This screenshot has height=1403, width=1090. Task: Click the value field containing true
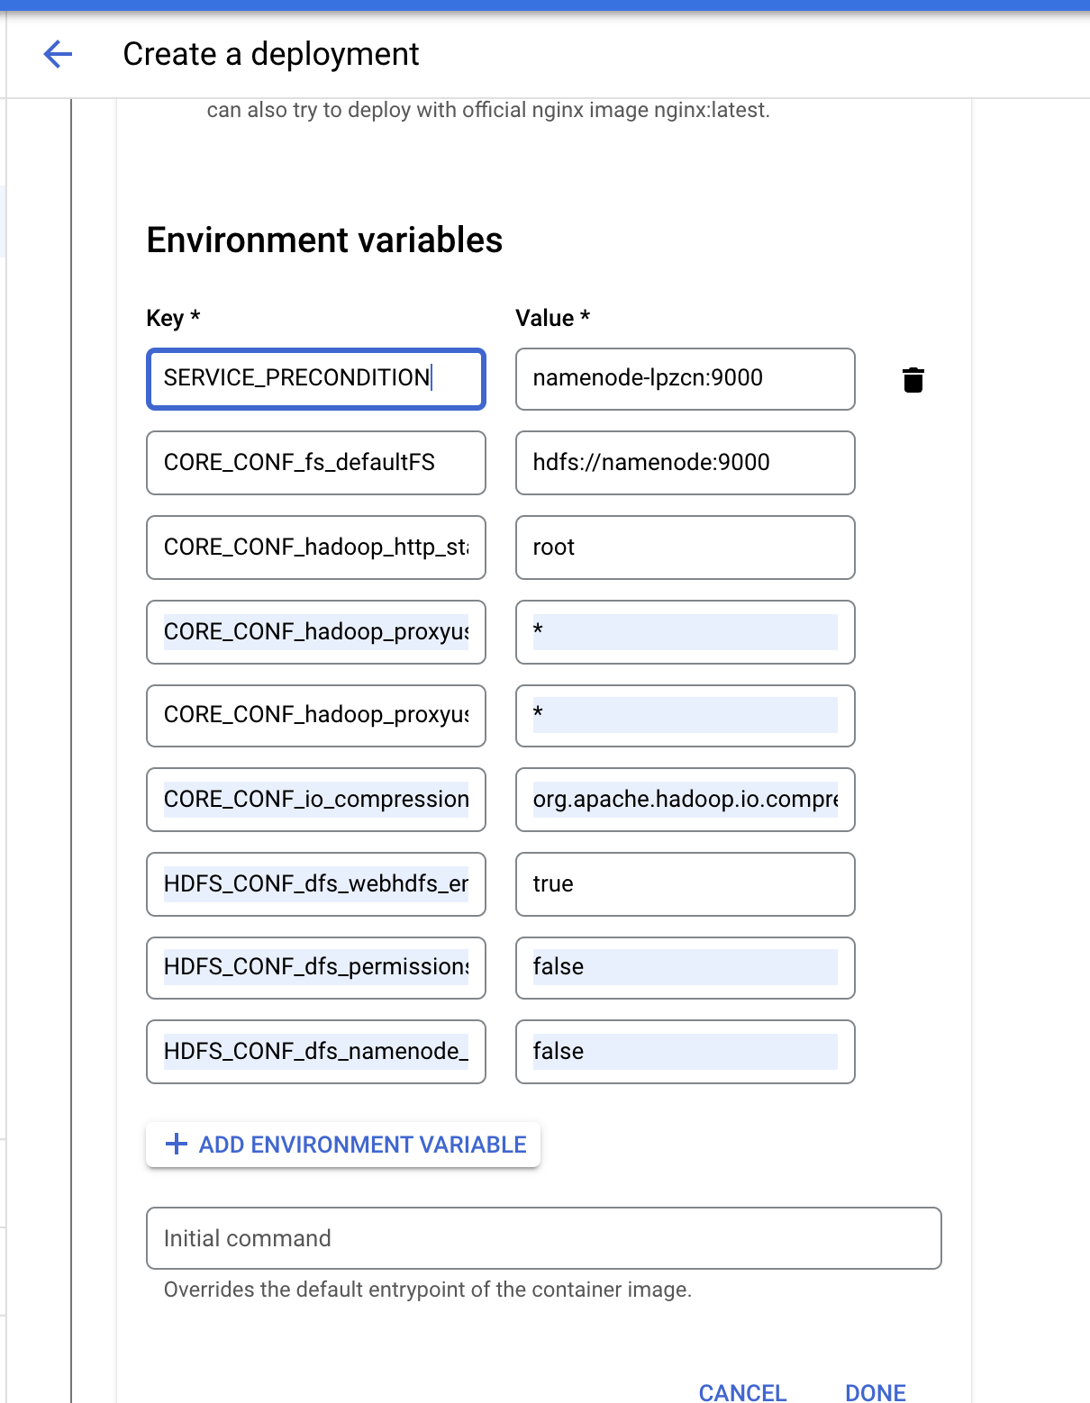(x=685, y=883)
